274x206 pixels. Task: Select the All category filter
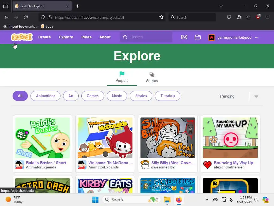point(20,96)
